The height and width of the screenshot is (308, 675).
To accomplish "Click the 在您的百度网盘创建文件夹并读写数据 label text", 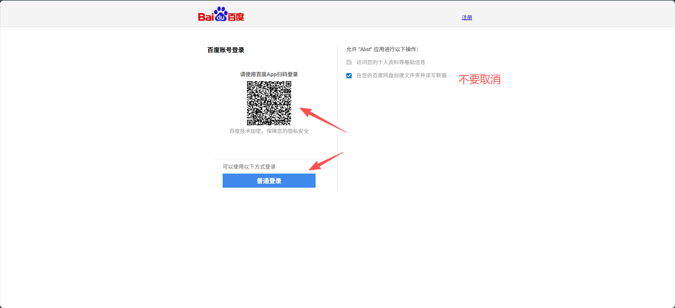I will [x=401, y=76].
